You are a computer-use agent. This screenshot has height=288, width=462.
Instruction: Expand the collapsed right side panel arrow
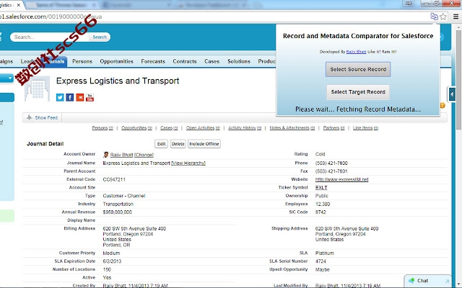(x=451, y=94)
